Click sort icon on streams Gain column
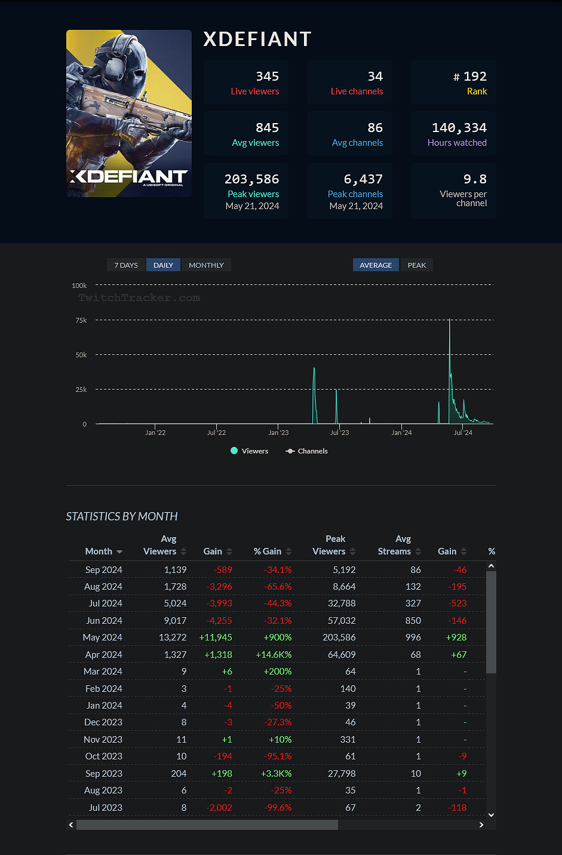Image resolution: width=562 pixels, height=855 pixels. [463, 551]
